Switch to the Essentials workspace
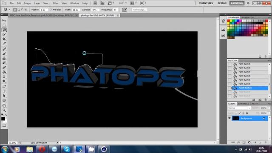The image size is (272, 153). point(206,3)
